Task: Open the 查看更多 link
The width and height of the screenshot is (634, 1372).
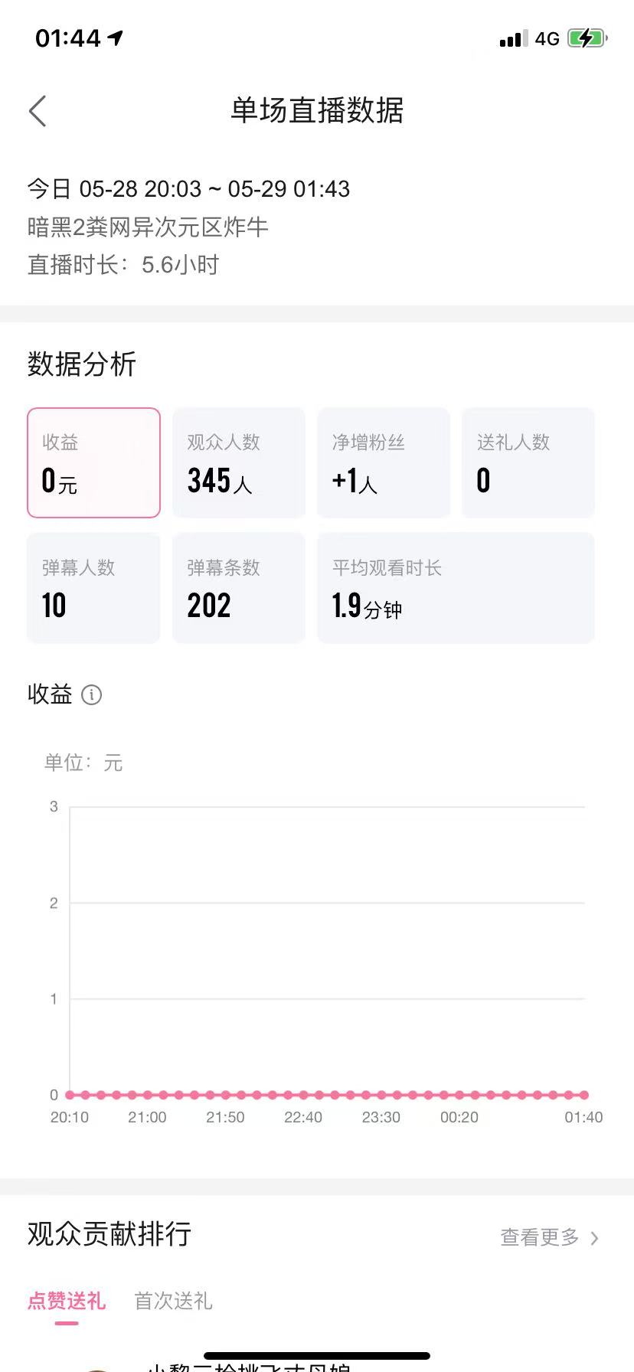Action: pyautogui.click(x=540, y=1237)
